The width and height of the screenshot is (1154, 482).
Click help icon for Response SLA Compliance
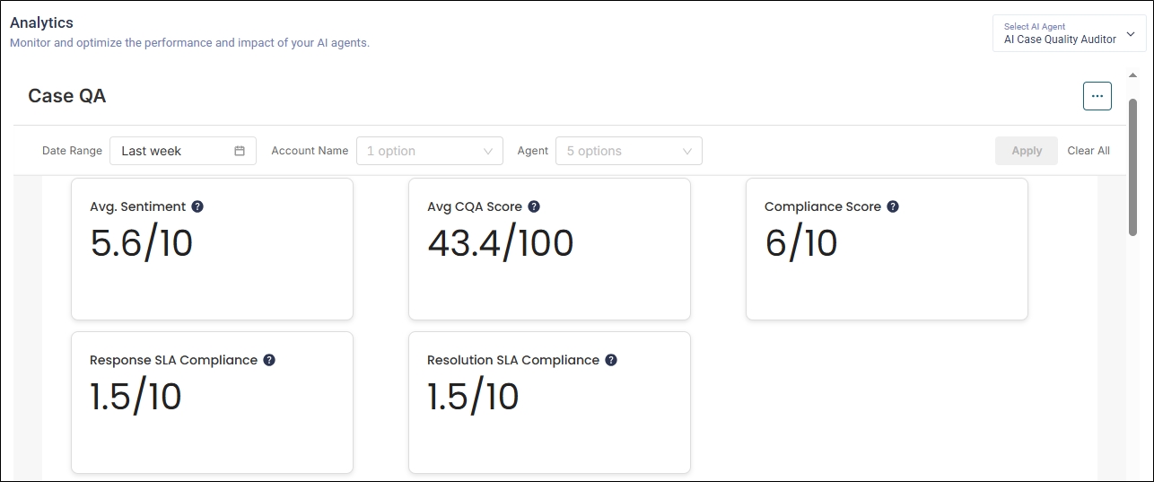coord(269,360)
